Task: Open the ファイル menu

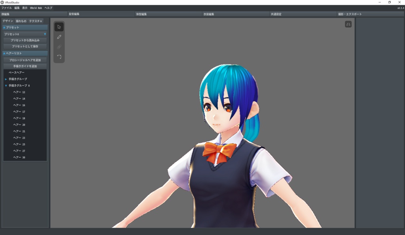Action: click(x=6, y=8)
